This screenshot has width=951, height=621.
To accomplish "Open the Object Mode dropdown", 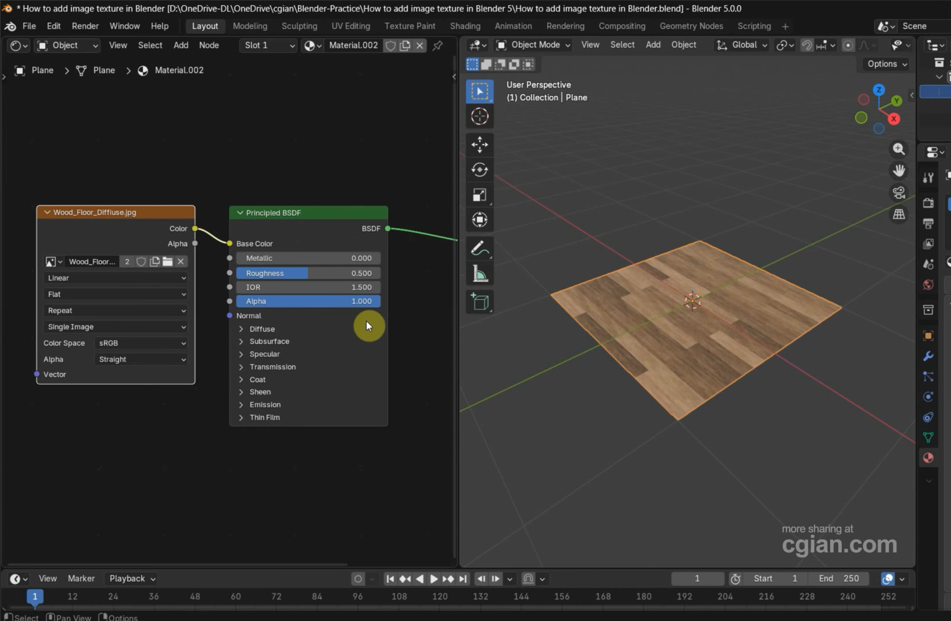I will [533, 45].
